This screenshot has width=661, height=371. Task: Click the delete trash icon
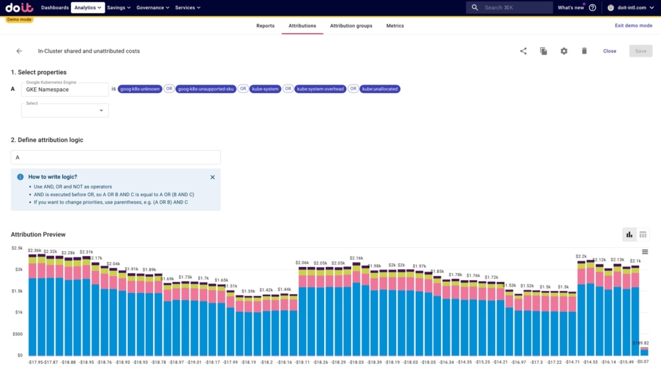point(584,51)
